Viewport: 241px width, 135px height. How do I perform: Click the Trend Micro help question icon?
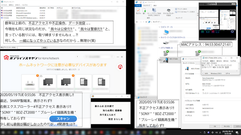[x=78, y=57]
